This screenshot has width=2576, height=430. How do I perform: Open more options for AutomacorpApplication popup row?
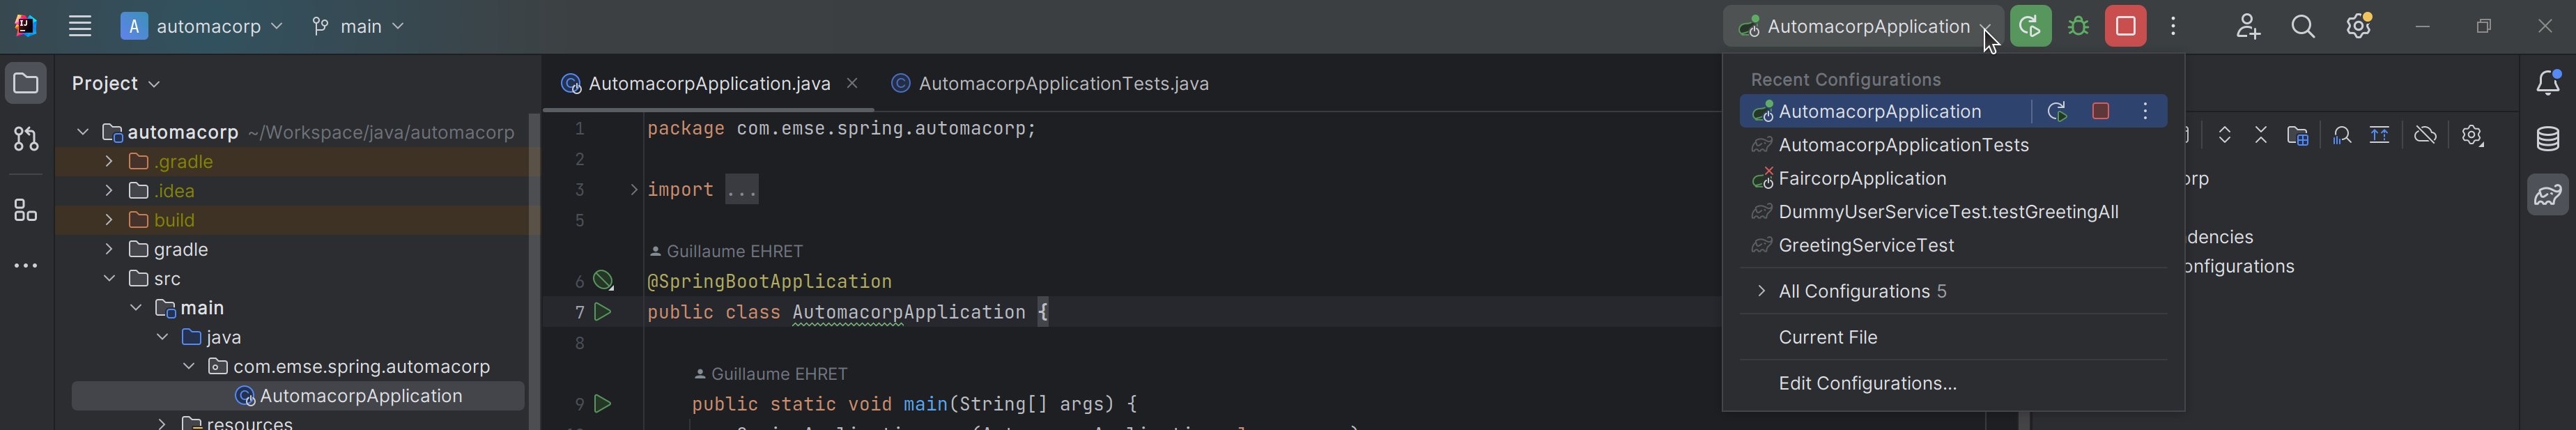[x=2145, y=112]
